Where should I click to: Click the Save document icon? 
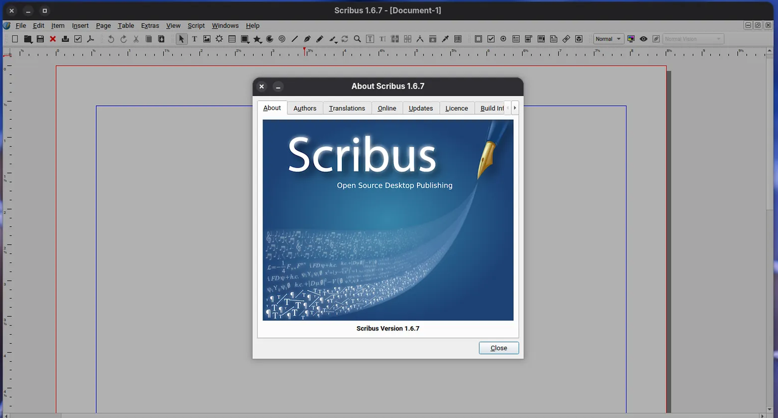(x=40, y=39)
